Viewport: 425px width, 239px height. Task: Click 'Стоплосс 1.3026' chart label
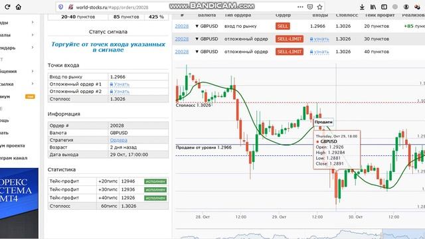[x=193, y=105]
